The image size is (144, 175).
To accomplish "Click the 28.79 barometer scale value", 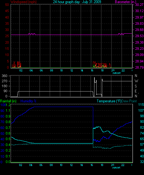I will pos(139,67).
